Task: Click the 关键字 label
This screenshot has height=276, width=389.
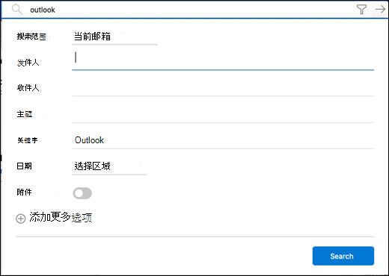Action: pyautogui.click(x=28, y=140)
